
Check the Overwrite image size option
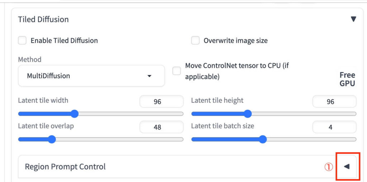pyautogui.click(x=195, y=40)
